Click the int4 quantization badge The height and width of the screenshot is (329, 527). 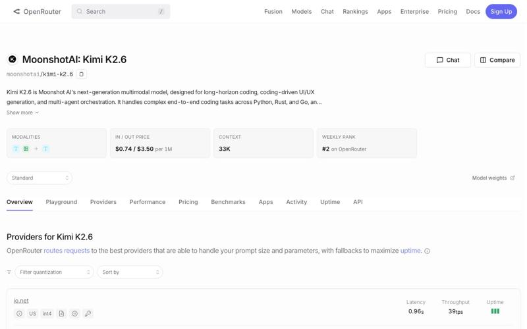coord(47,314)
